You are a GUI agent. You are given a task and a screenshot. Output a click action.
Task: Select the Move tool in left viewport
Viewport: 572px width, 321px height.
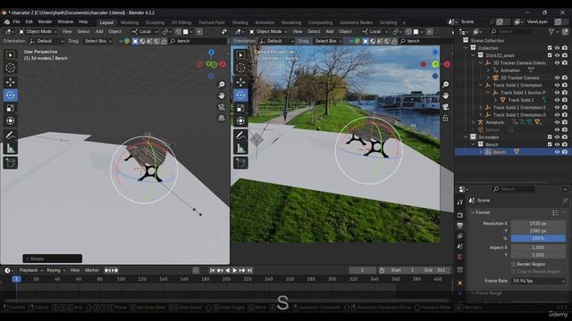pos(10,82)
